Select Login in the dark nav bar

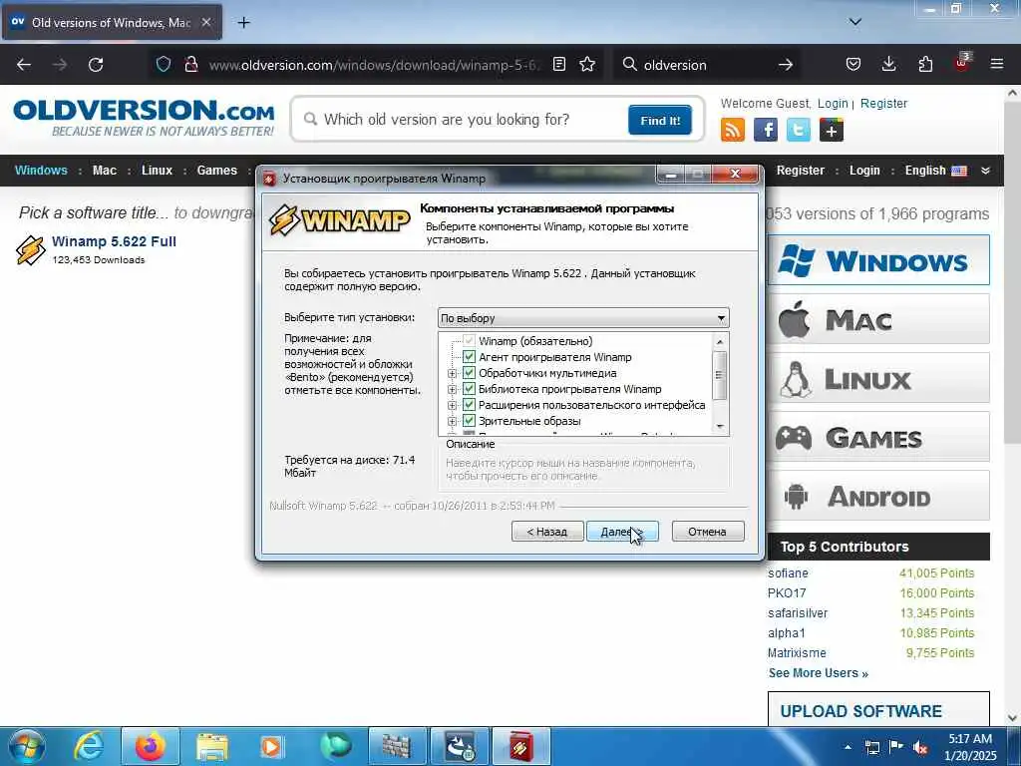[864, 171]
